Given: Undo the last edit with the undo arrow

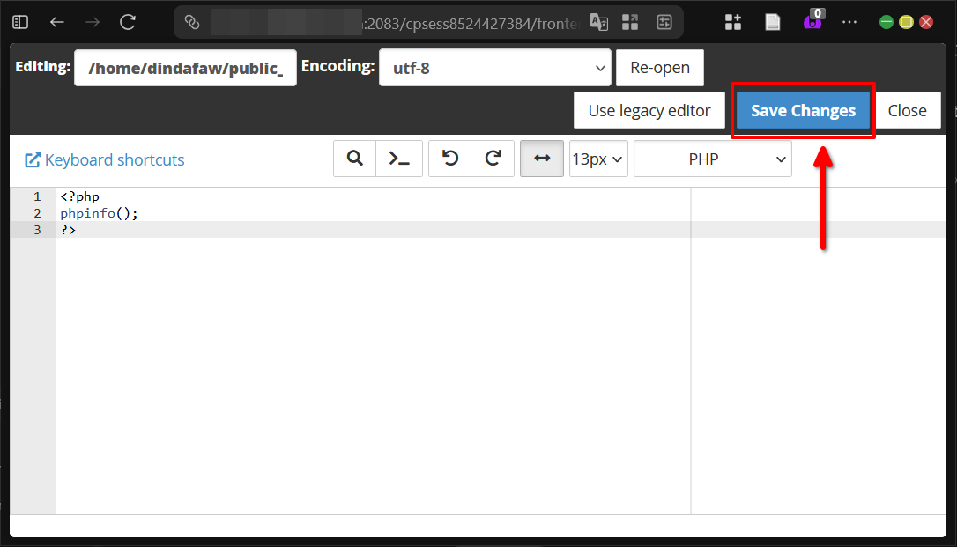Looking at the screenshot, I should point(449,159).
